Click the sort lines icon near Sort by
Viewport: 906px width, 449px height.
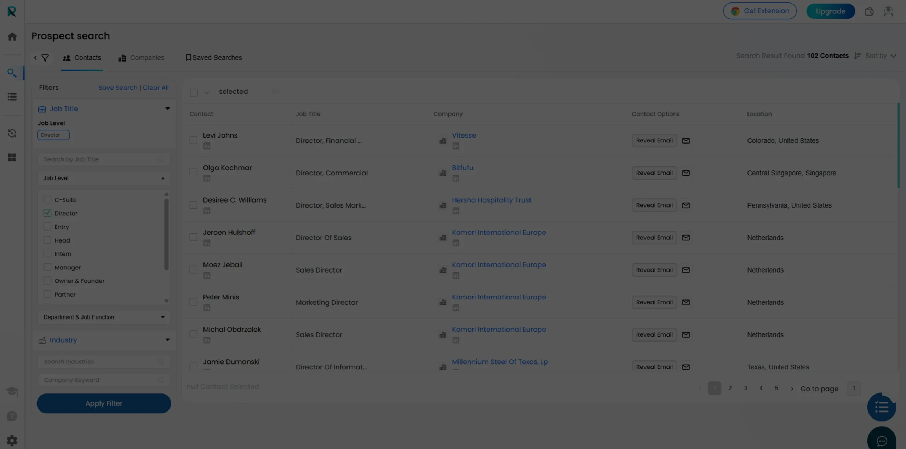tap(857, 56)
